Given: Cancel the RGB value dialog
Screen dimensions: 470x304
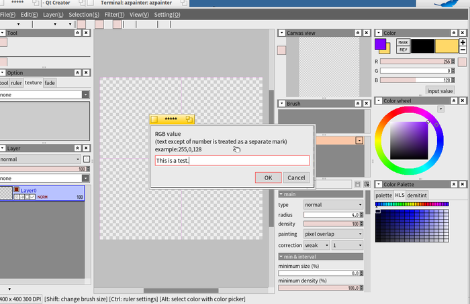Looking at the screenshot, I should pos(296,177).
